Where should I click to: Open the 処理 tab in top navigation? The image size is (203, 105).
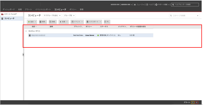click(20, 9)
